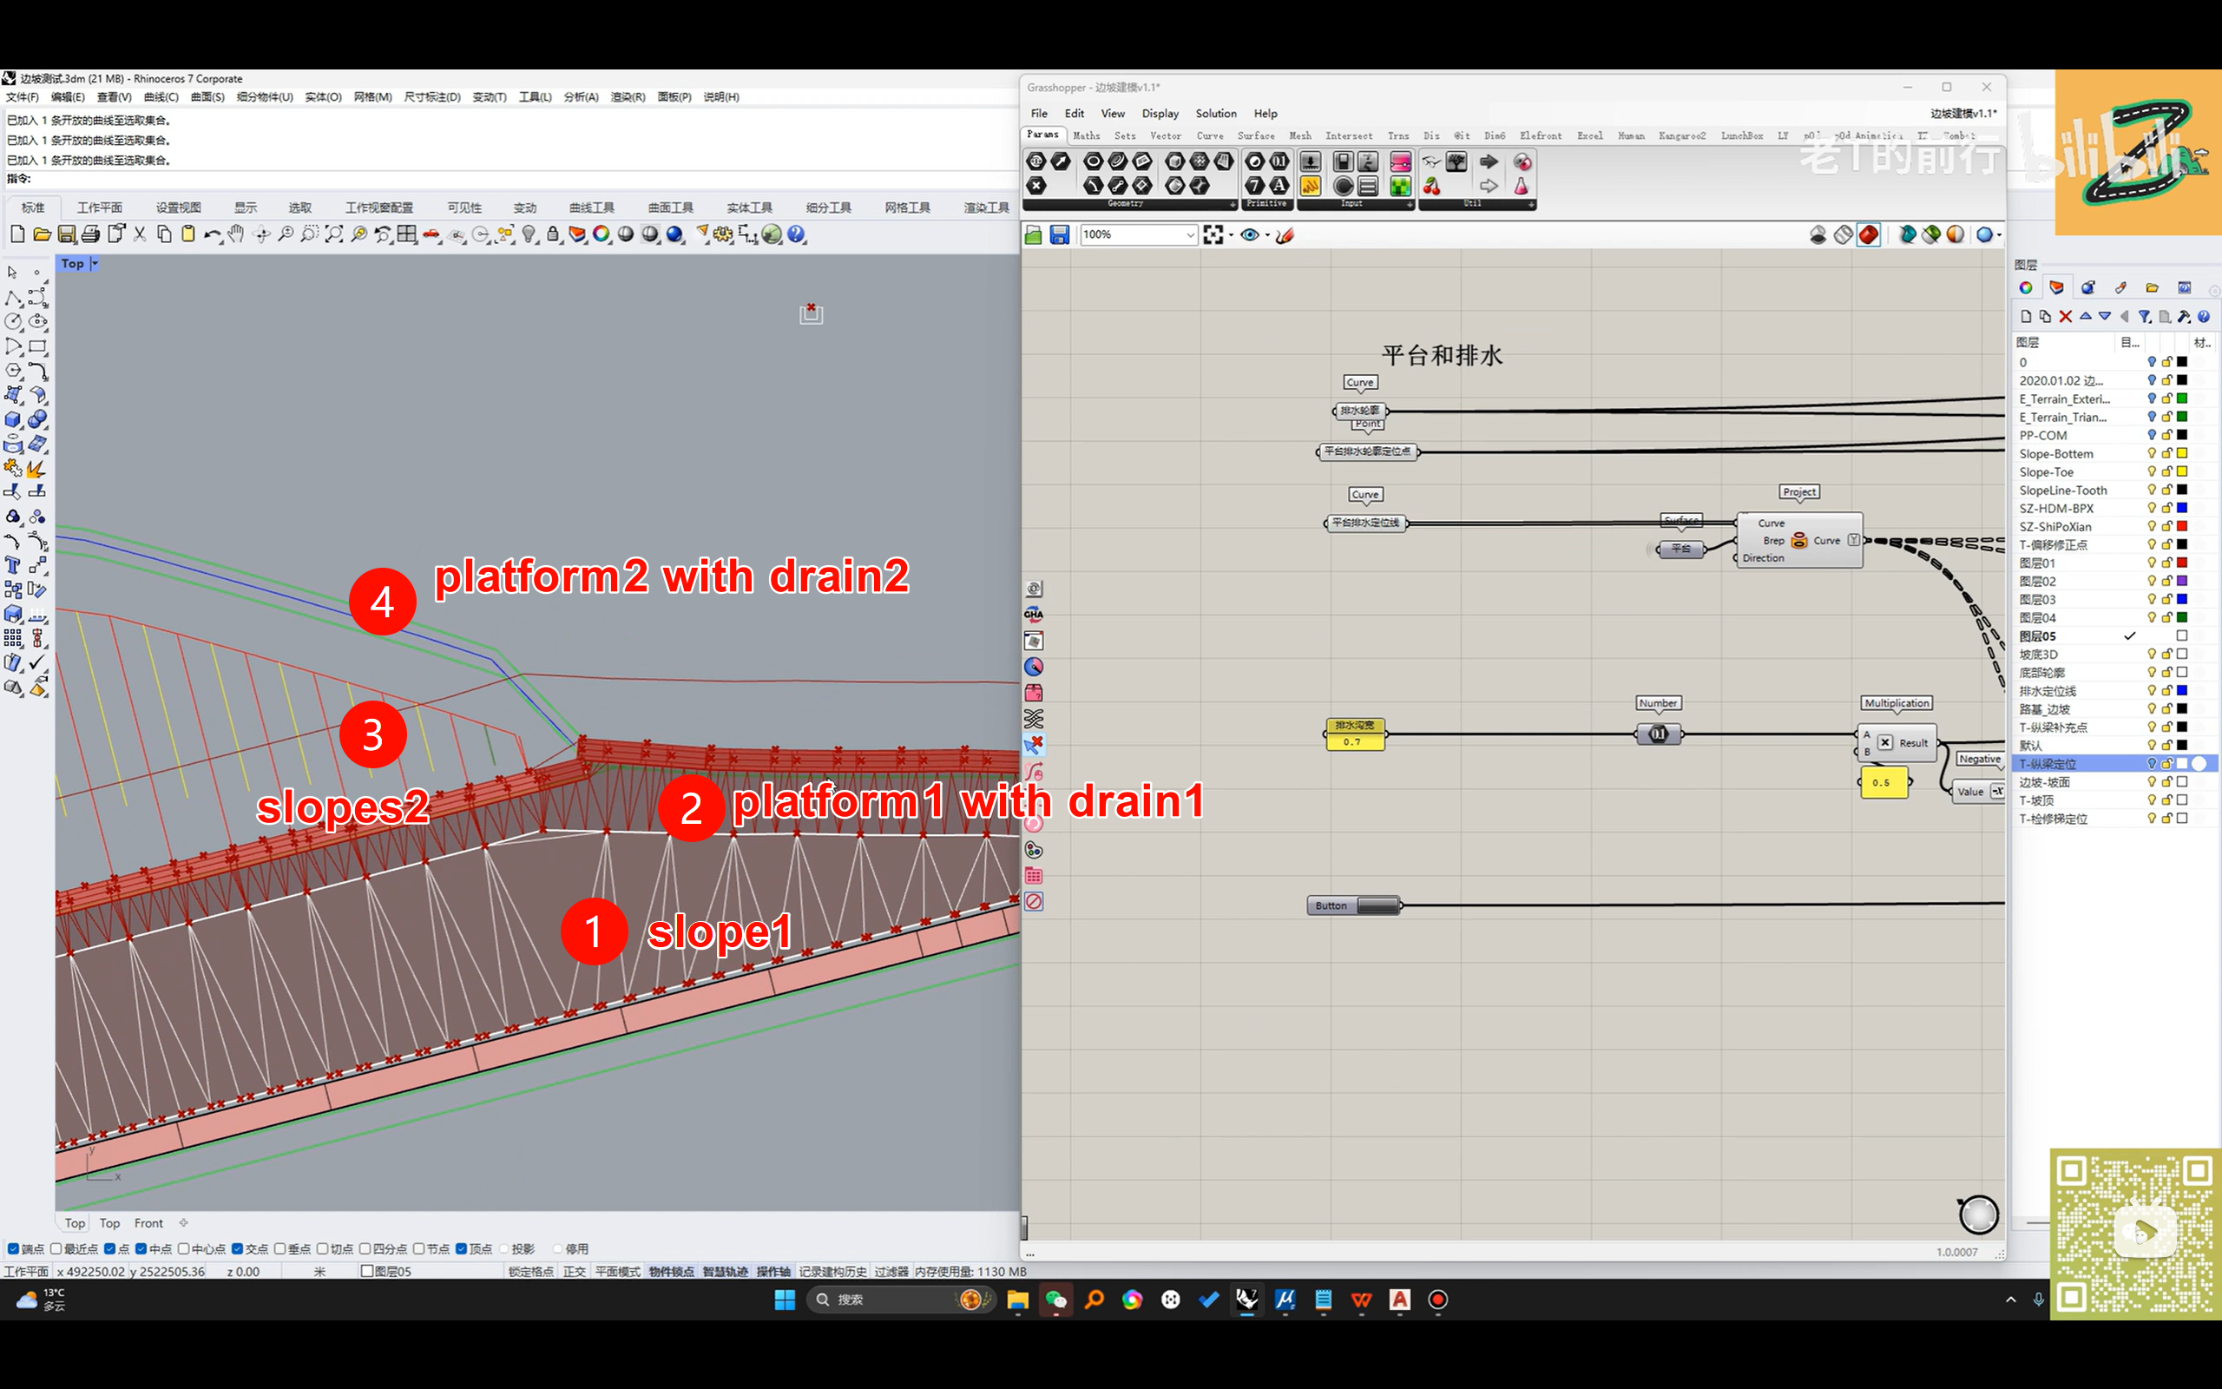Viewport: 2222px width, 1389px height.
Task: Open the Solution menu in Grasshopper
Action: coord(1216,113)
